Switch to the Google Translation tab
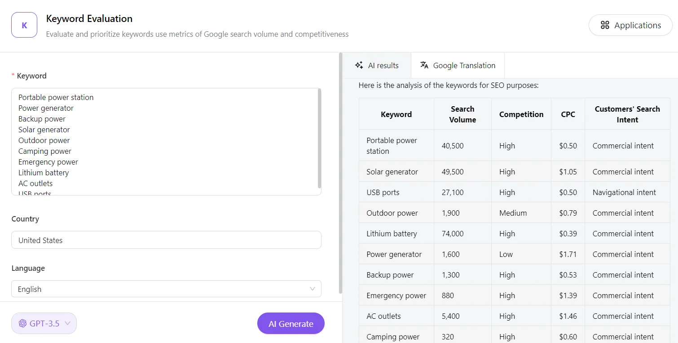Screen dimensions: 678x343 [458, 65]
